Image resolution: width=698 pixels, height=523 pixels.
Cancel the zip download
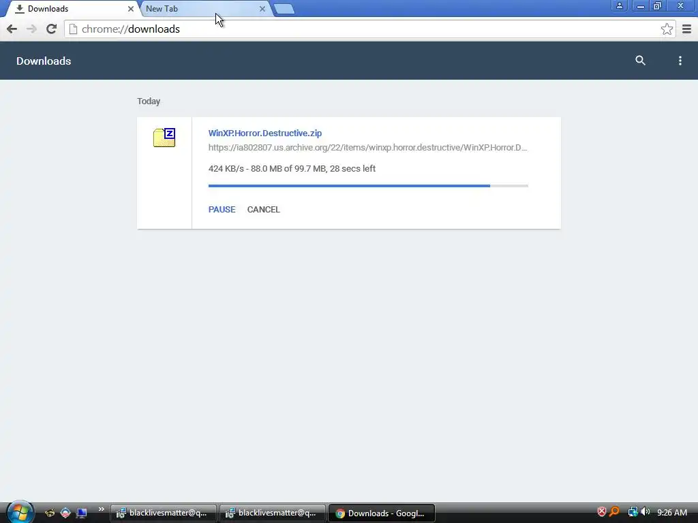tap(264, 210)
